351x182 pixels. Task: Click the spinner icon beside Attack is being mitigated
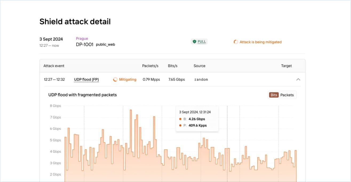click(x=236, y=42)
